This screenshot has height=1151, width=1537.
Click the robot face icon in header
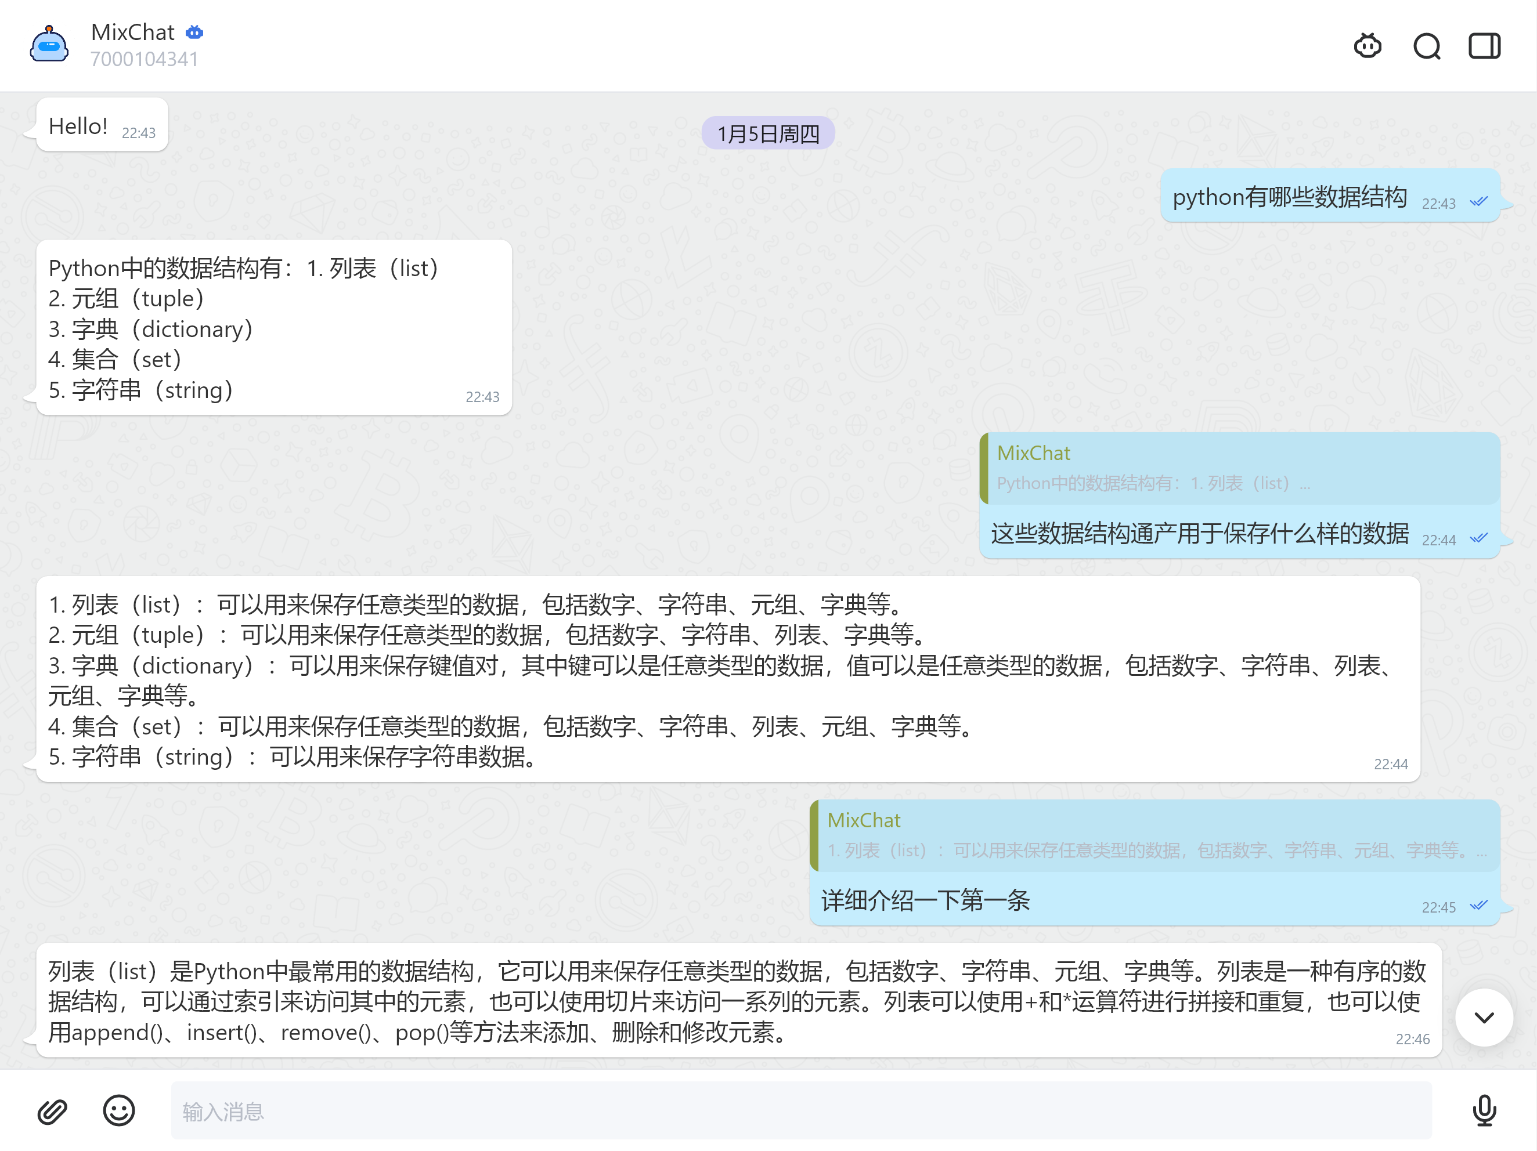[1367, 46]
